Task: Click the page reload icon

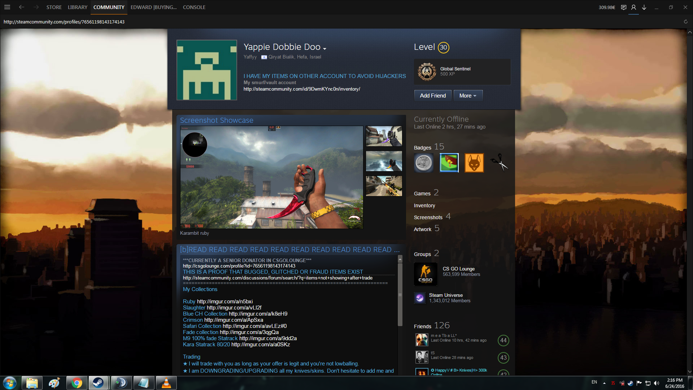Action: coord(685,22)
